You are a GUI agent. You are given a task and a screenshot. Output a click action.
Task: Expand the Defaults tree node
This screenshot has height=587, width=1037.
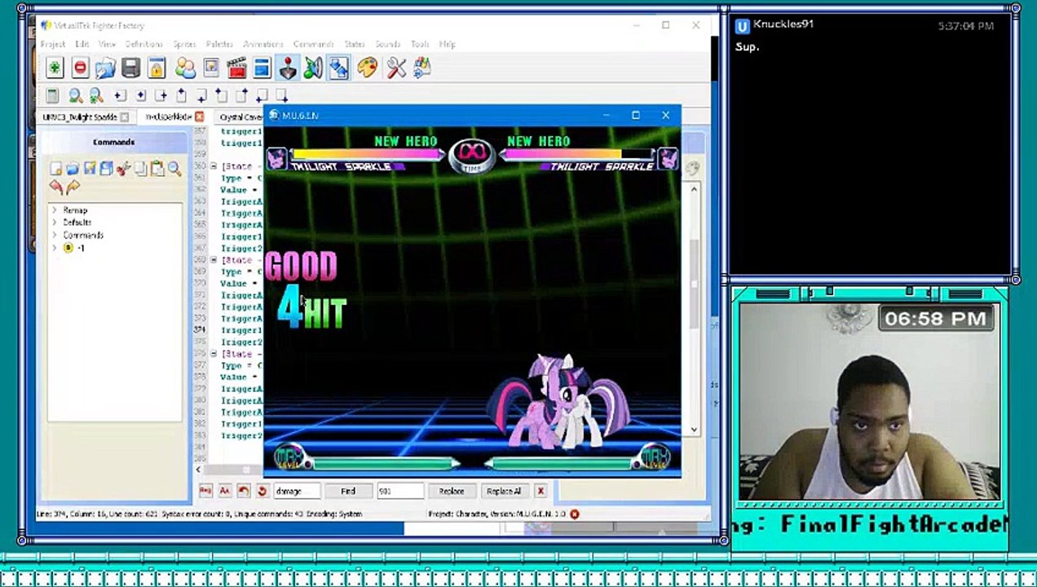point(54,223)
